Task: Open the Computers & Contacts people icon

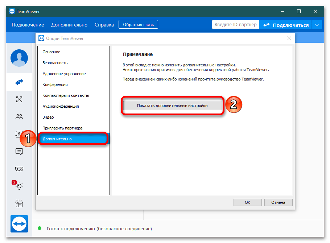Action: click(x=19, y=117)
